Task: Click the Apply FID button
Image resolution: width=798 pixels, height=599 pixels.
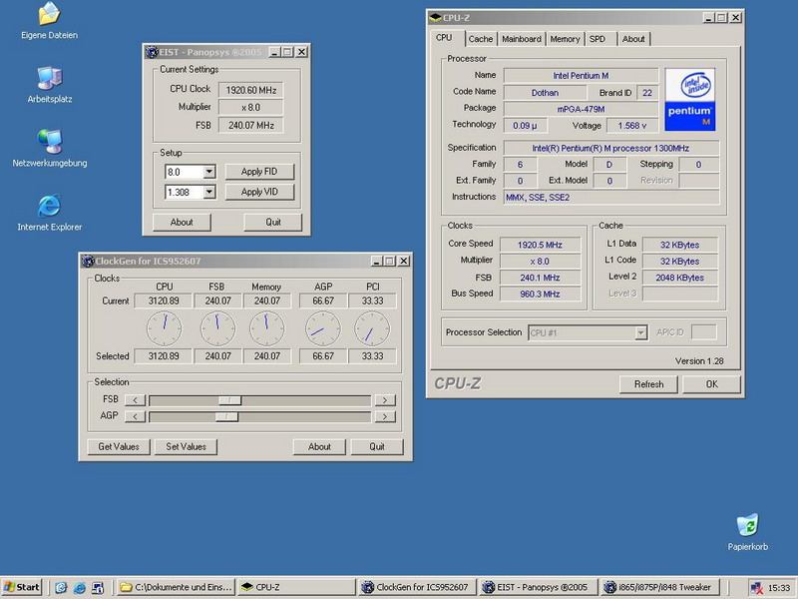Action: click(259, 172)
